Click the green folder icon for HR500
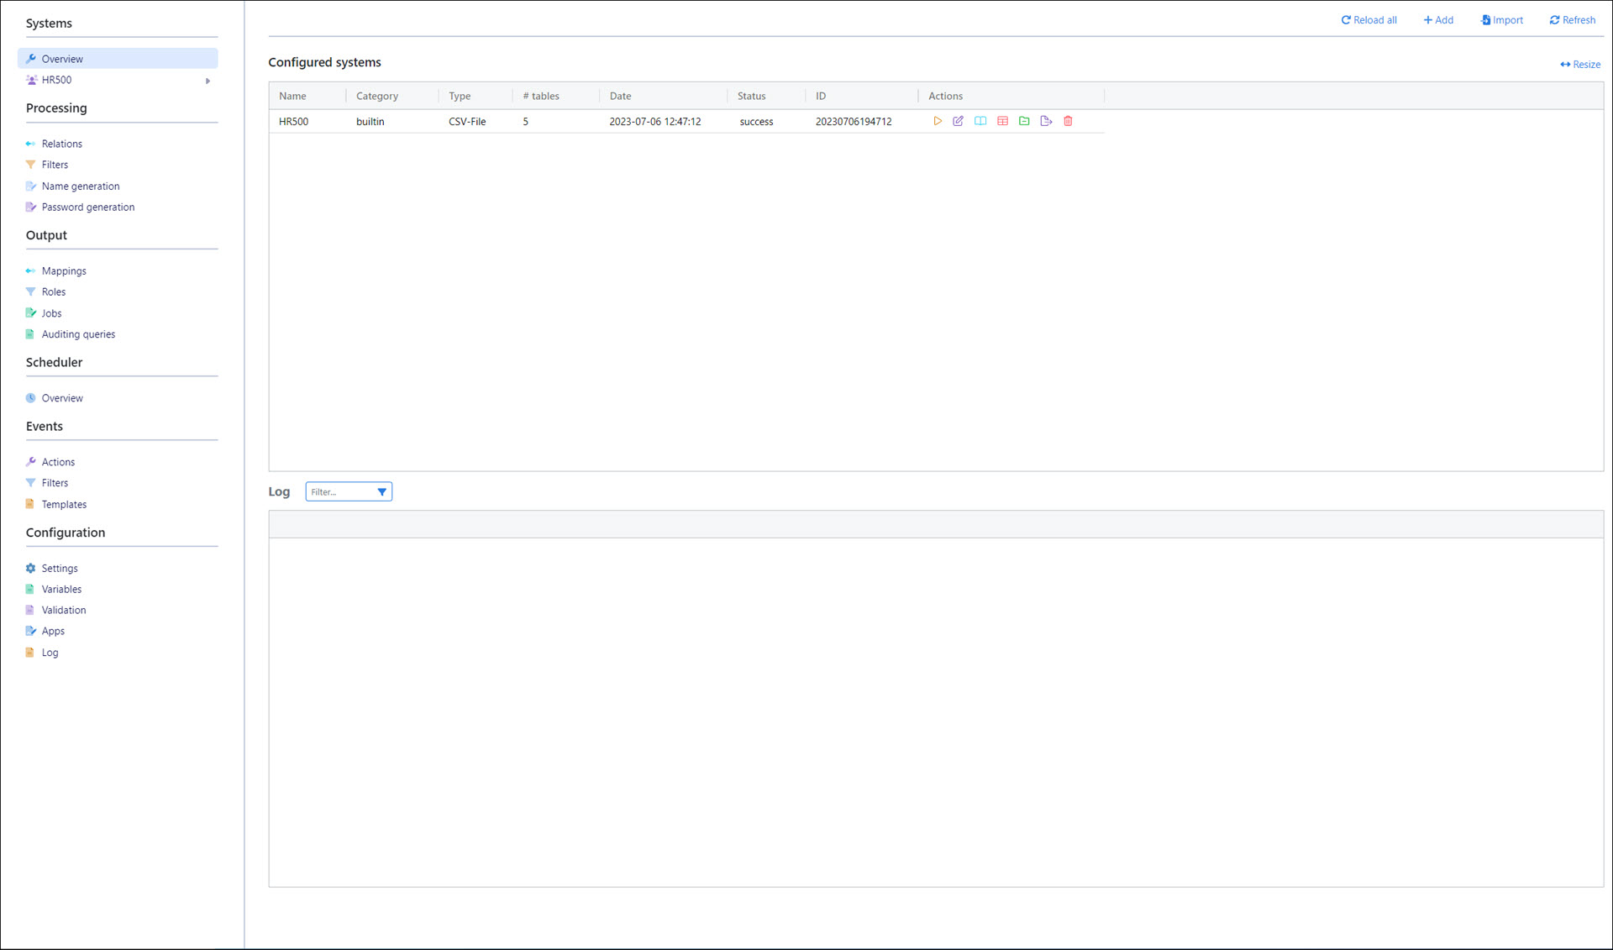The image size is (1613, 950). click(1024, 121)
